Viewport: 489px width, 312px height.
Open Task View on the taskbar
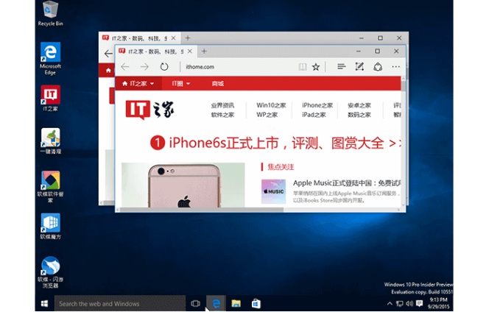[196, 303]
